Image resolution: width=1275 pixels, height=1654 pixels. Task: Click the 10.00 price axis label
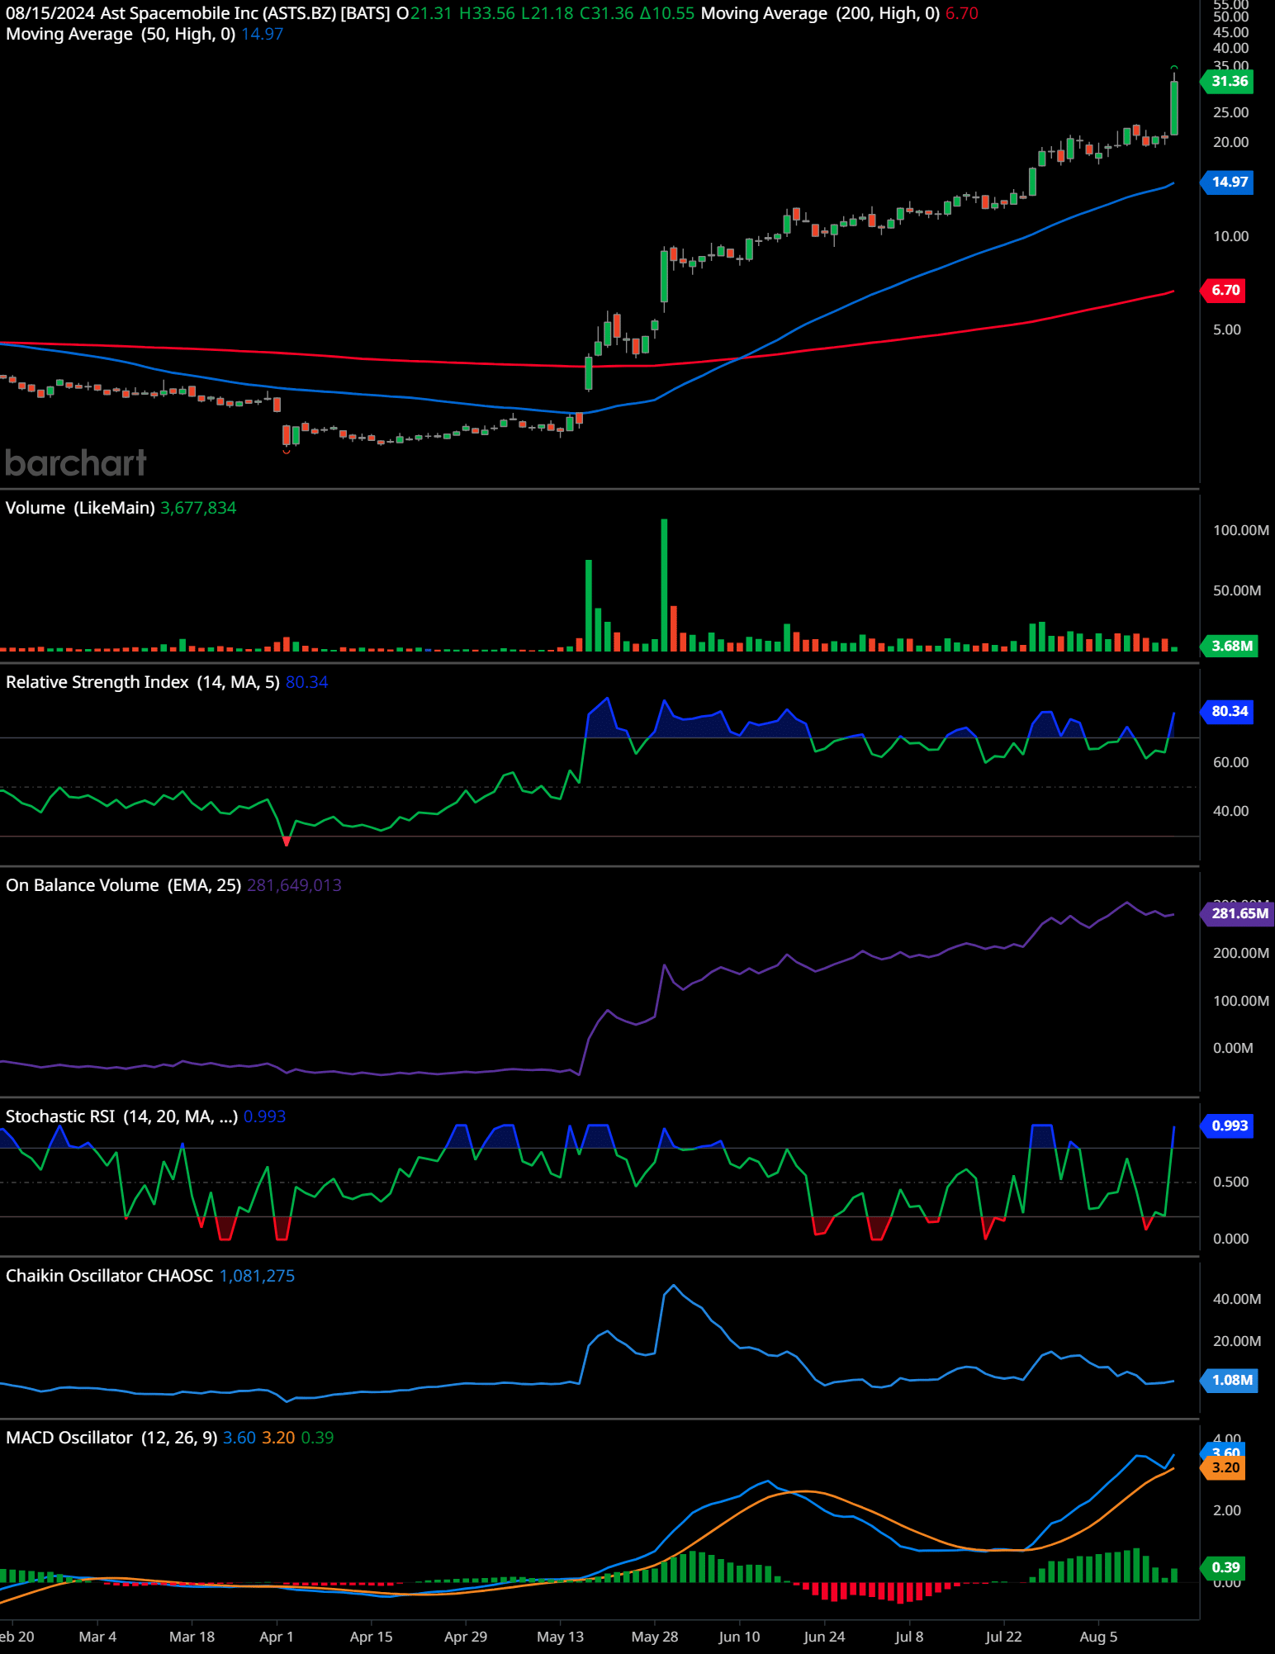1230,236
